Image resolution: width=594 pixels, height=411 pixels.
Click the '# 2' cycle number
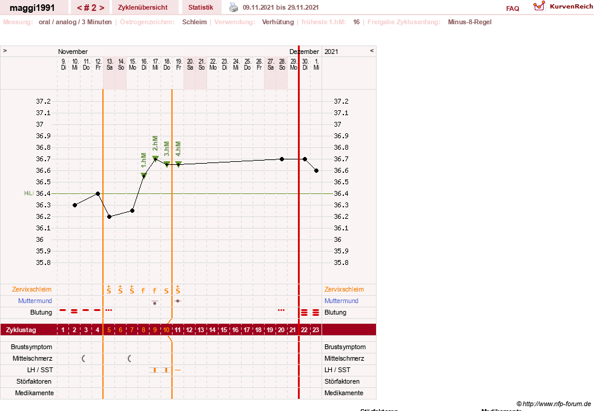[x=90, y=8]
